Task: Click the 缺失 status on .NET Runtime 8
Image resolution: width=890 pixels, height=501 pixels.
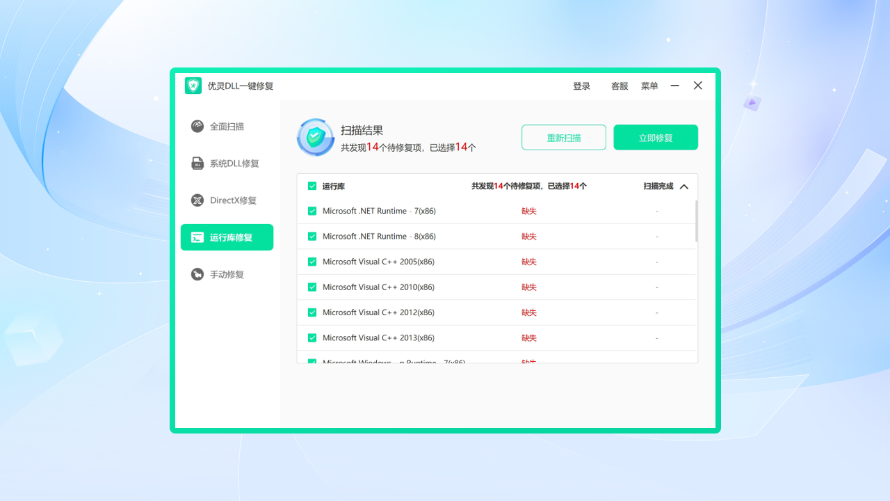Action: click(x=528, y=236)
